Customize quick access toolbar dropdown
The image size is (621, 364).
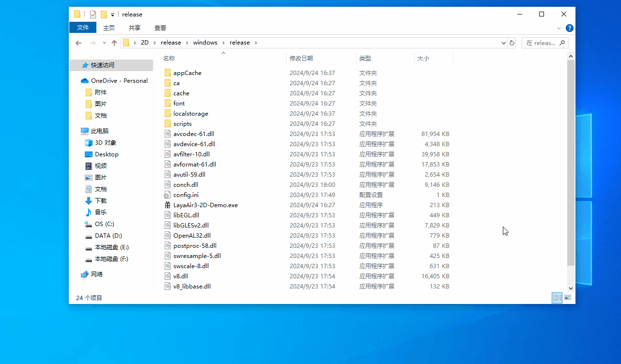click(x=112, y=15)
